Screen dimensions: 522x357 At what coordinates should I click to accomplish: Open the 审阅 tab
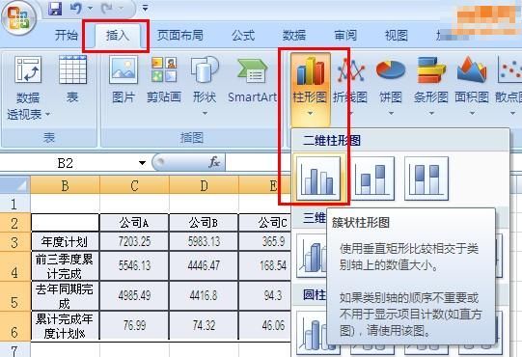[x=345, y=35]
